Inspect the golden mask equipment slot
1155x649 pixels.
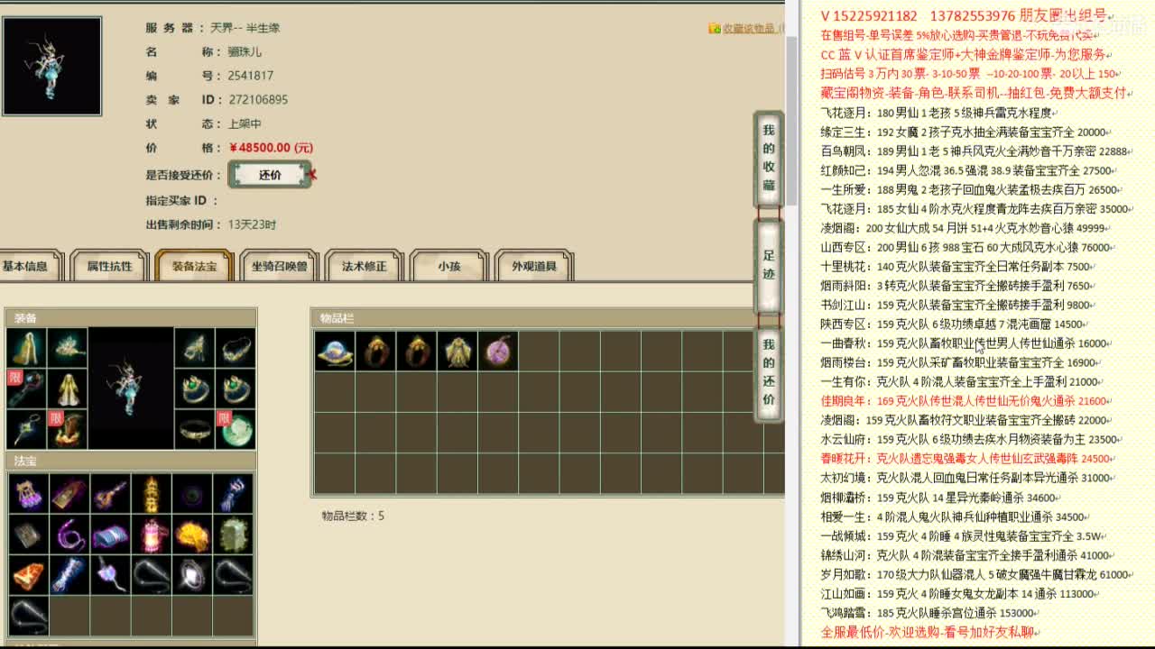pyautogui.click(x=194, y=348)
